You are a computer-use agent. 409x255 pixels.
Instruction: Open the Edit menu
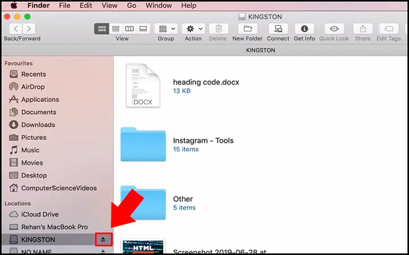tap(86, 6)
